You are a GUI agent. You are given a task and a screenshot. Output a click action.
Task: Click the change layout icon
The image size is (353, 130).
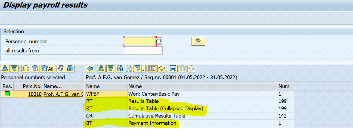tap(153, 69)
